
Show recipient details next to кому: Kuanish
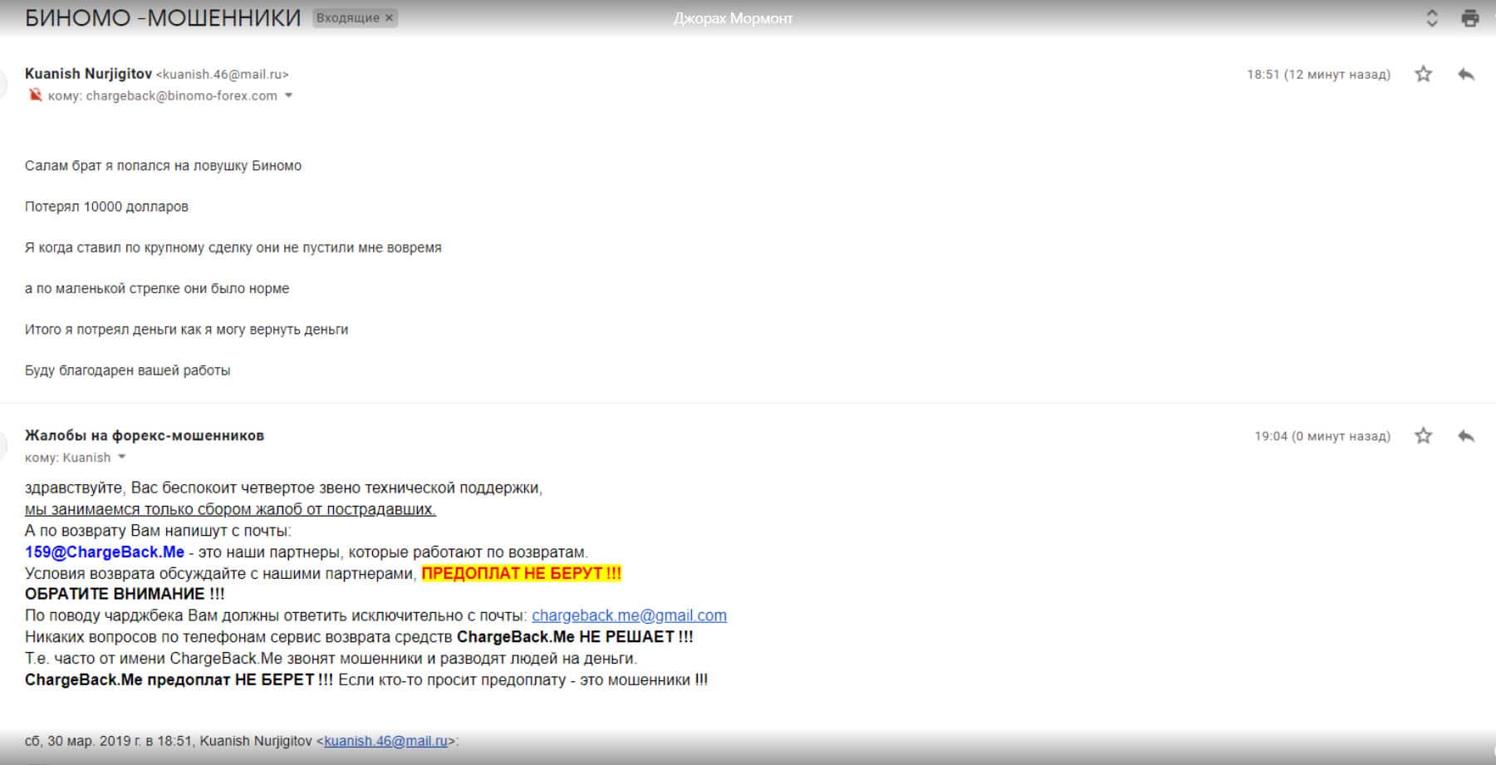121,457
